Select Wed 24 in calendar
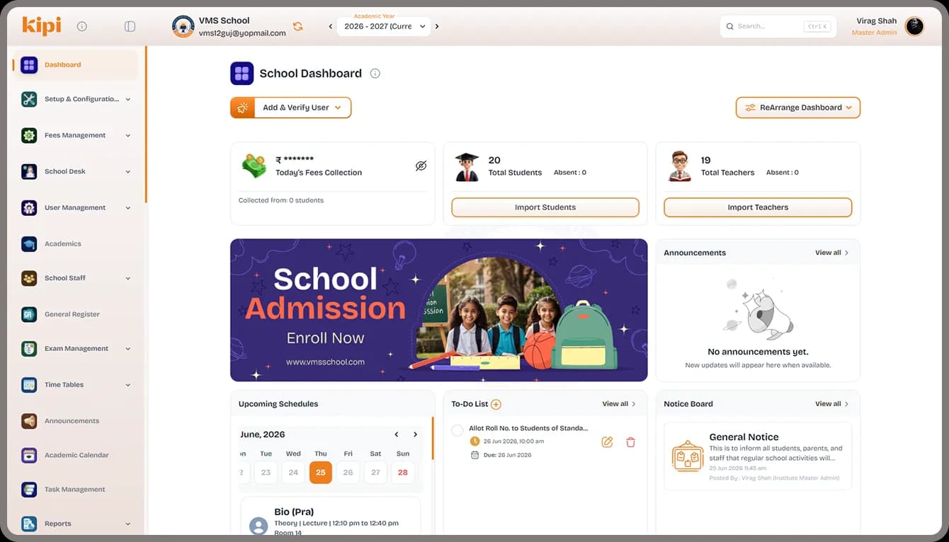 coord(293,472)
